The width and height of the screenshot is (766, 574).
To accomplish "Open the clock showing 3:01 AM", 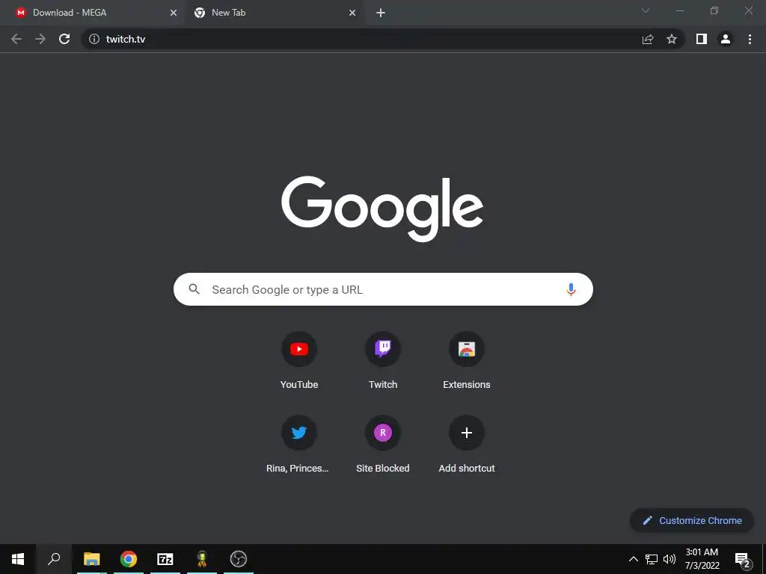I will coord(702,559).
